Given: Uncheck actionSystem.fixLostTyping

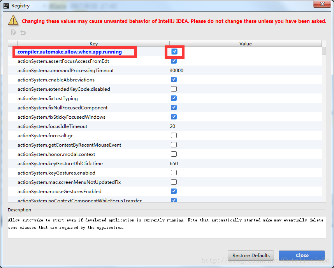Looking at the screenshot, I should tap(174, 98).
